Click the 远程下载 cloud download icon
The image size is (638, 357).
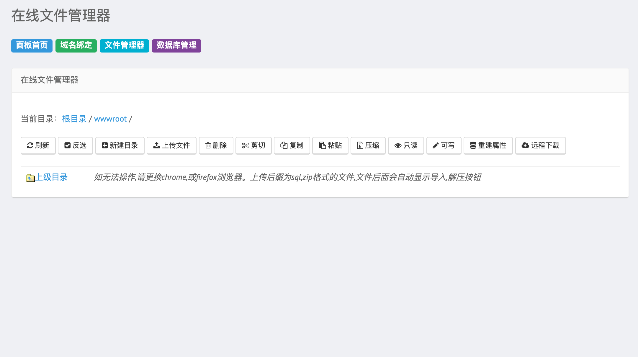pyautogui.click(x=540, y=145)
